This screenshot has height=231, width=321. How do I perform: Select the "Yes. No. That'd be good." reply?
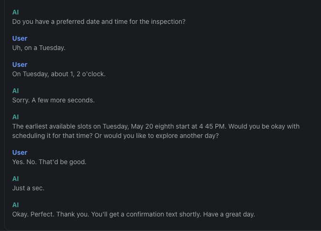click(x=49, y=162)
